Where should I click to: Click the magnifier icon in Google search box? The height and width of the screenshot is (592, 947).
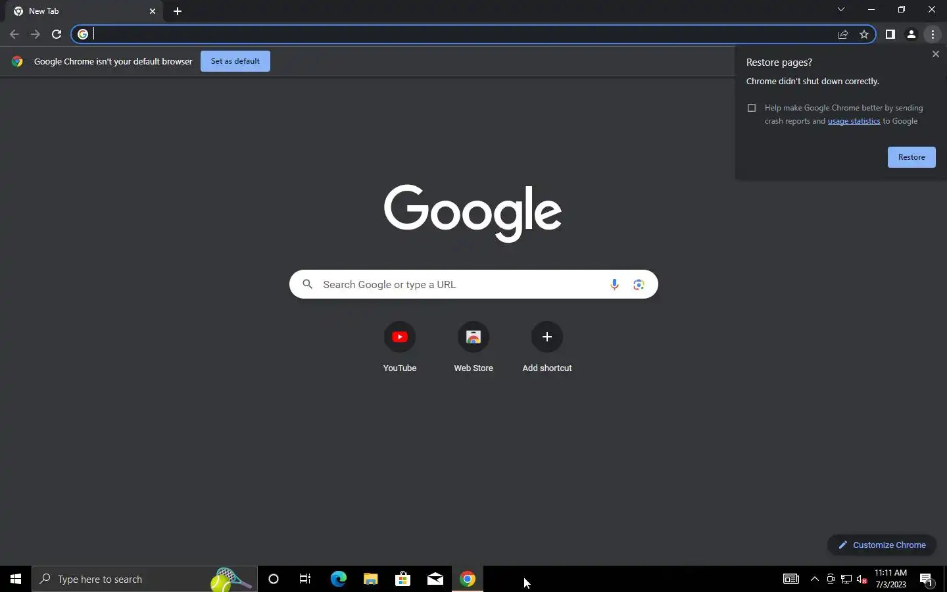coord(307,284)
